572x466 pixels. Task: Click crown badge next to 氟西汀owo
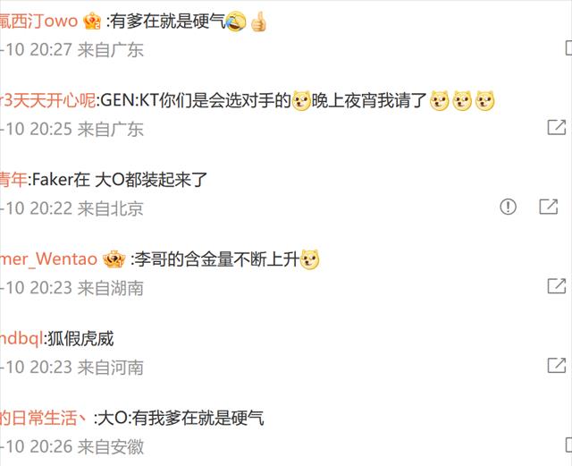tap(92, 21)
